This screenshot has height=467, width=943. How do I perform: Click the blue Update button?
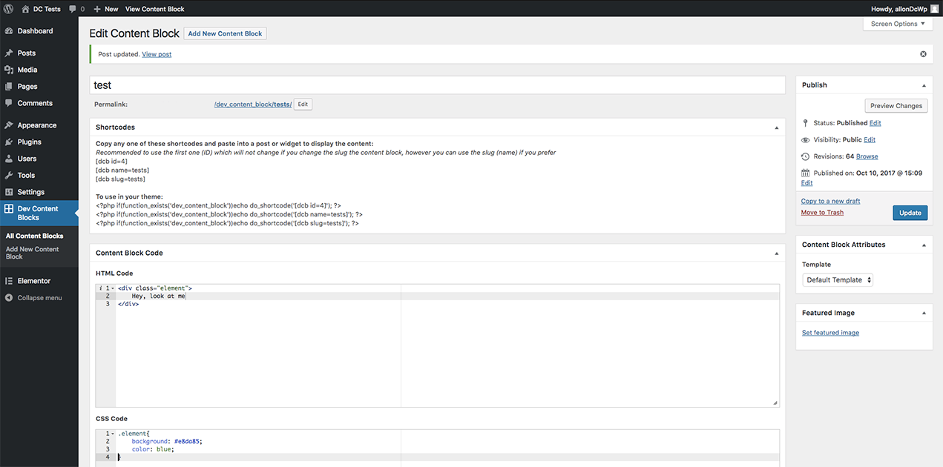910,213
